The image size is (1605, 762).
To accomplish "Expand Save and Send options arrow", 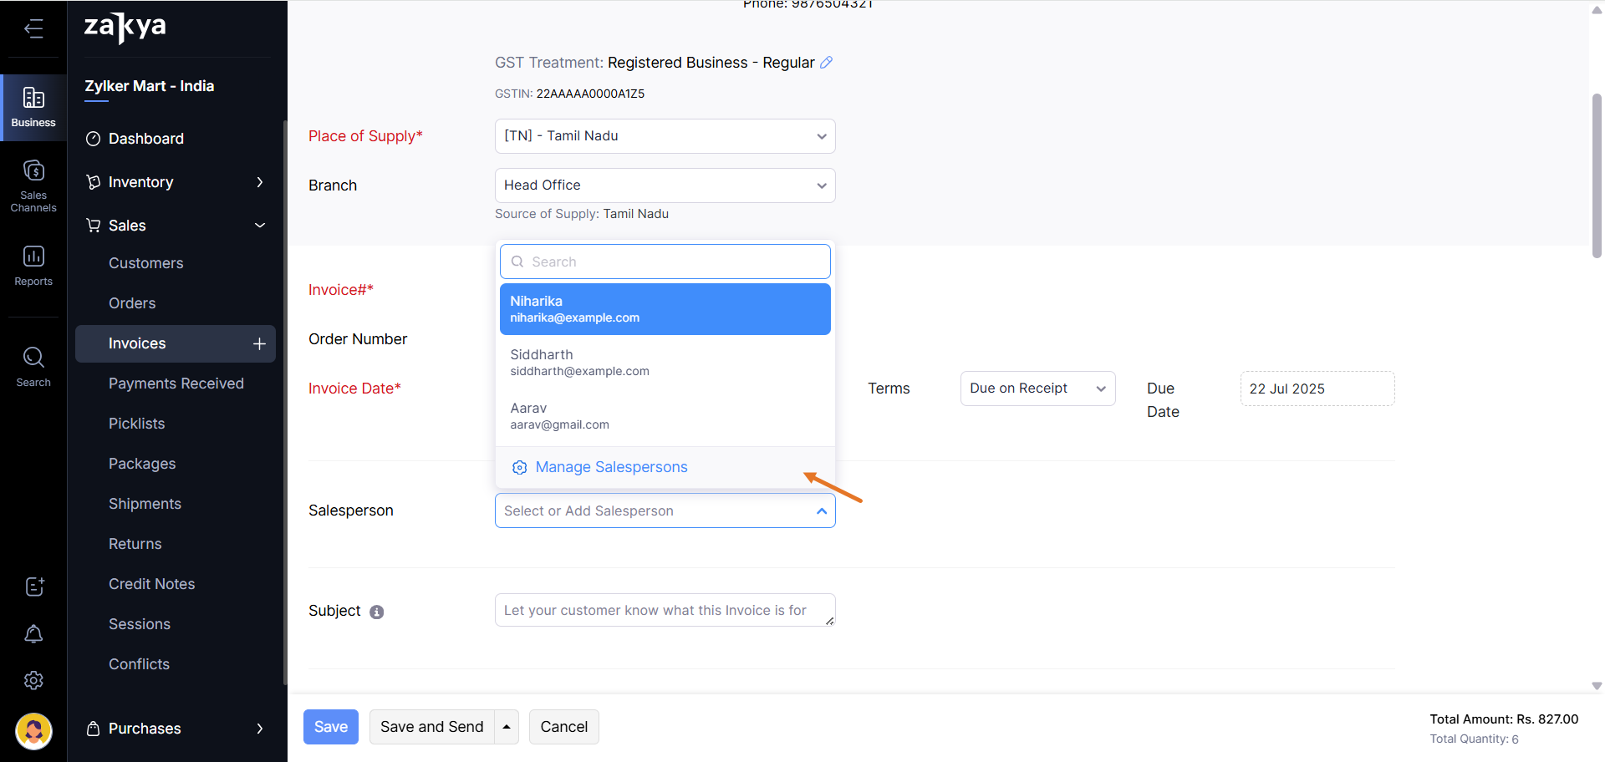I will (507, 727).
